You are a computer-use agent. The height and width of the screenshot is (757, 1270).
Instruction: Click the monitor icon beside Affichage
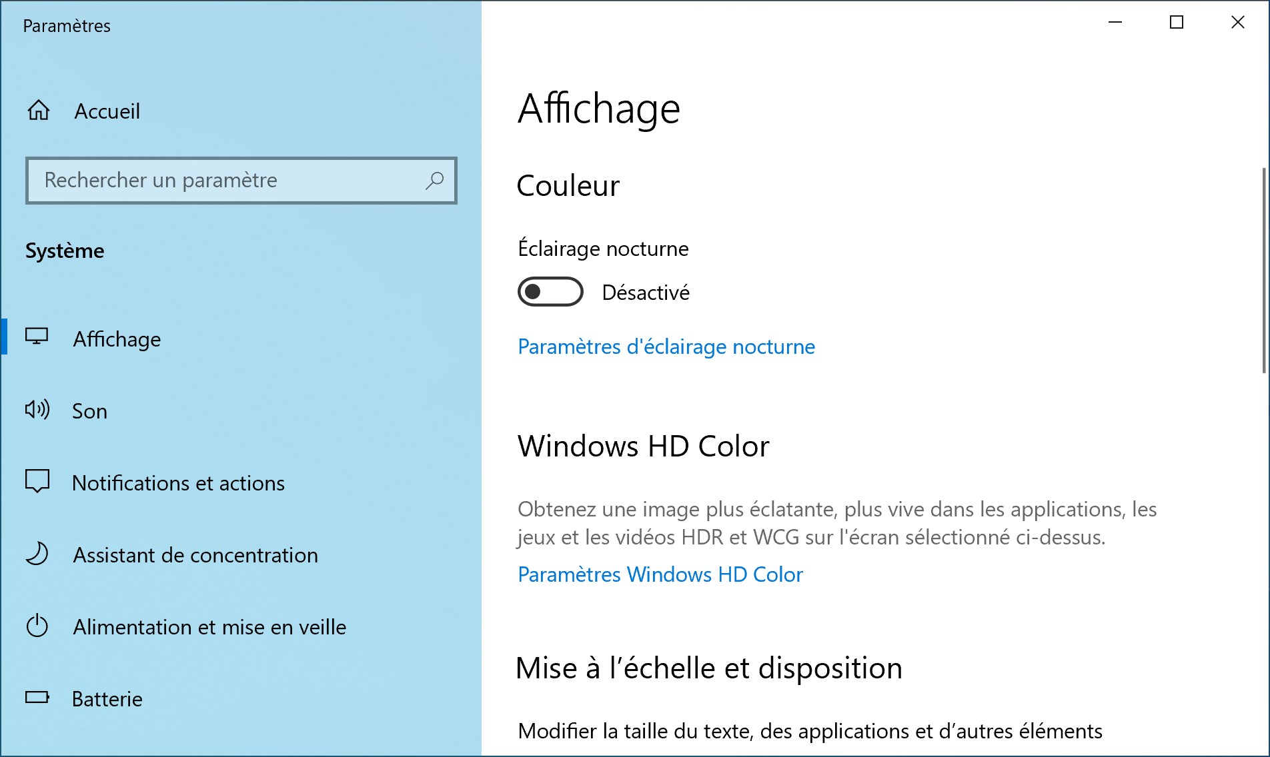click(37, 337)
